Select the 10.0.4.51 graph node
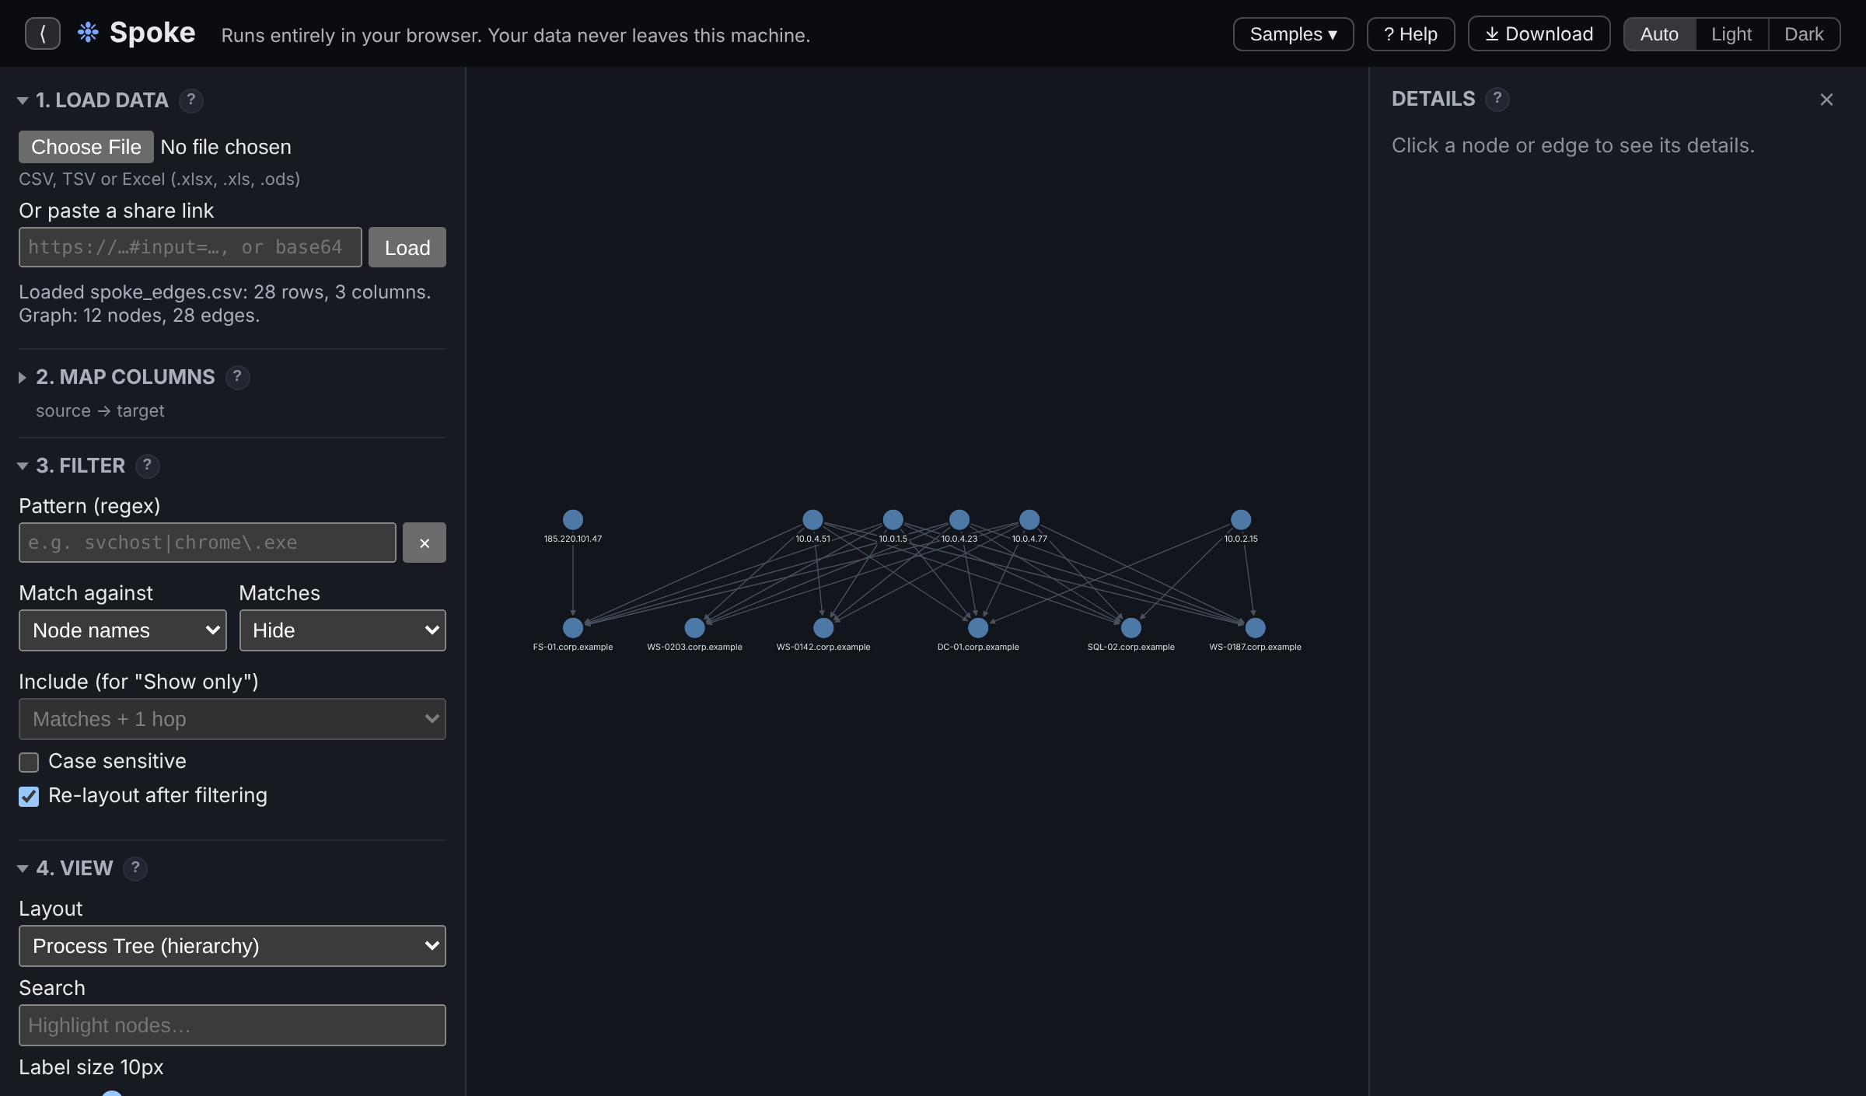Image resolution: width=1866 pixels, height=1096 pixels. (x=812, y=519)
